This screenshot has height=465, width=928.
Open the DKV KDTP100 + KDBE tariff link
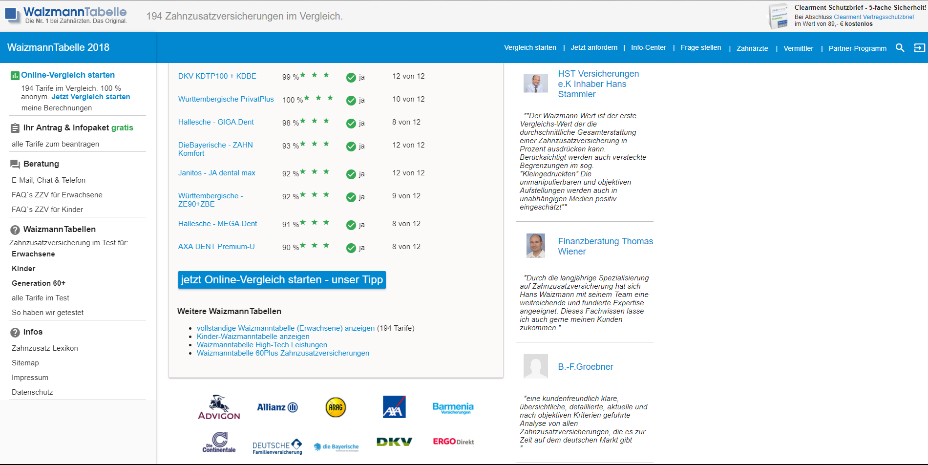coord(217,76)
